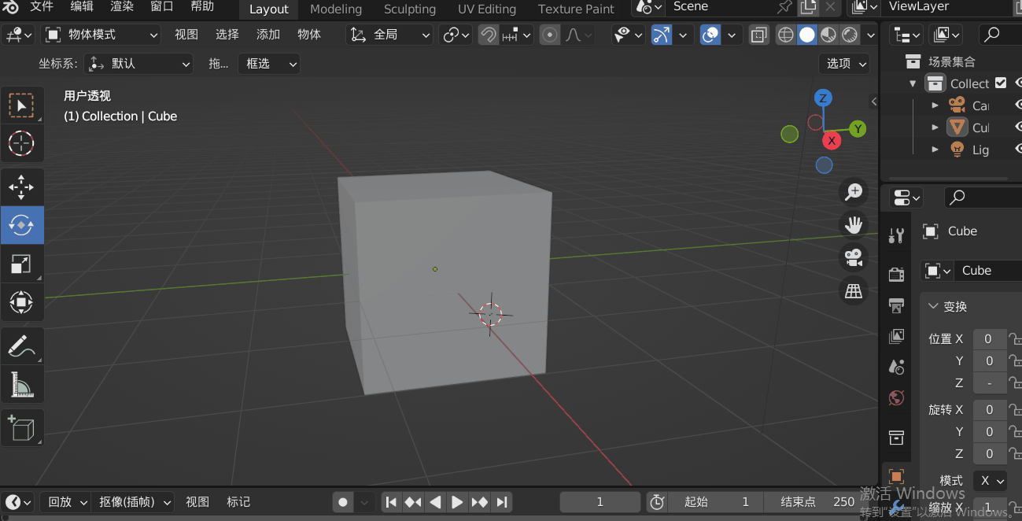
Task: Select the Annotate pencil tool
Action: 21,345
